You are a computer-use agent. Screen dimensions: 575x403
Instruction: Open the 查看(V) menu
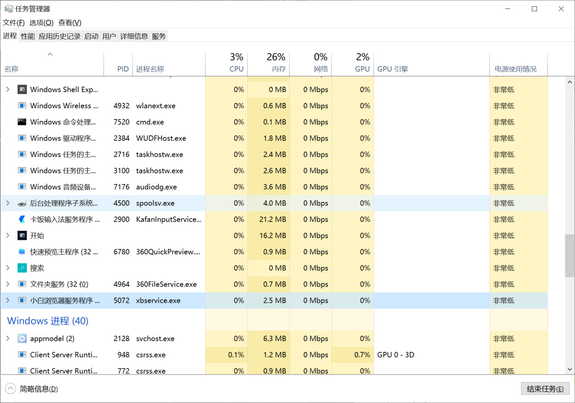point(70,22)
